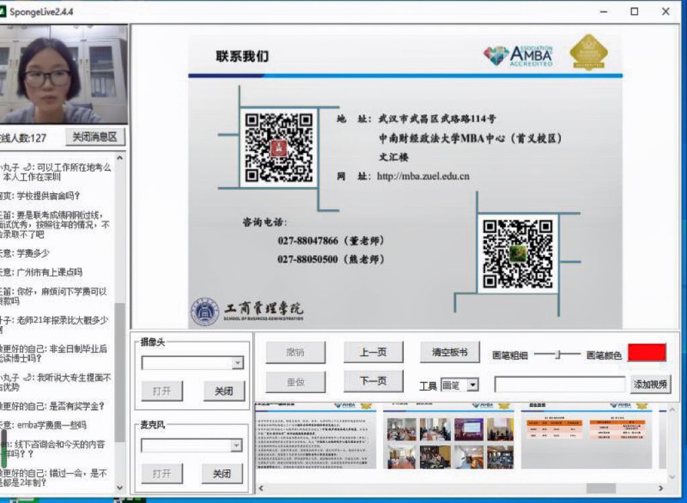
Task: Click chat message about 老师21年报录比
Action: [x=54, y=325]
